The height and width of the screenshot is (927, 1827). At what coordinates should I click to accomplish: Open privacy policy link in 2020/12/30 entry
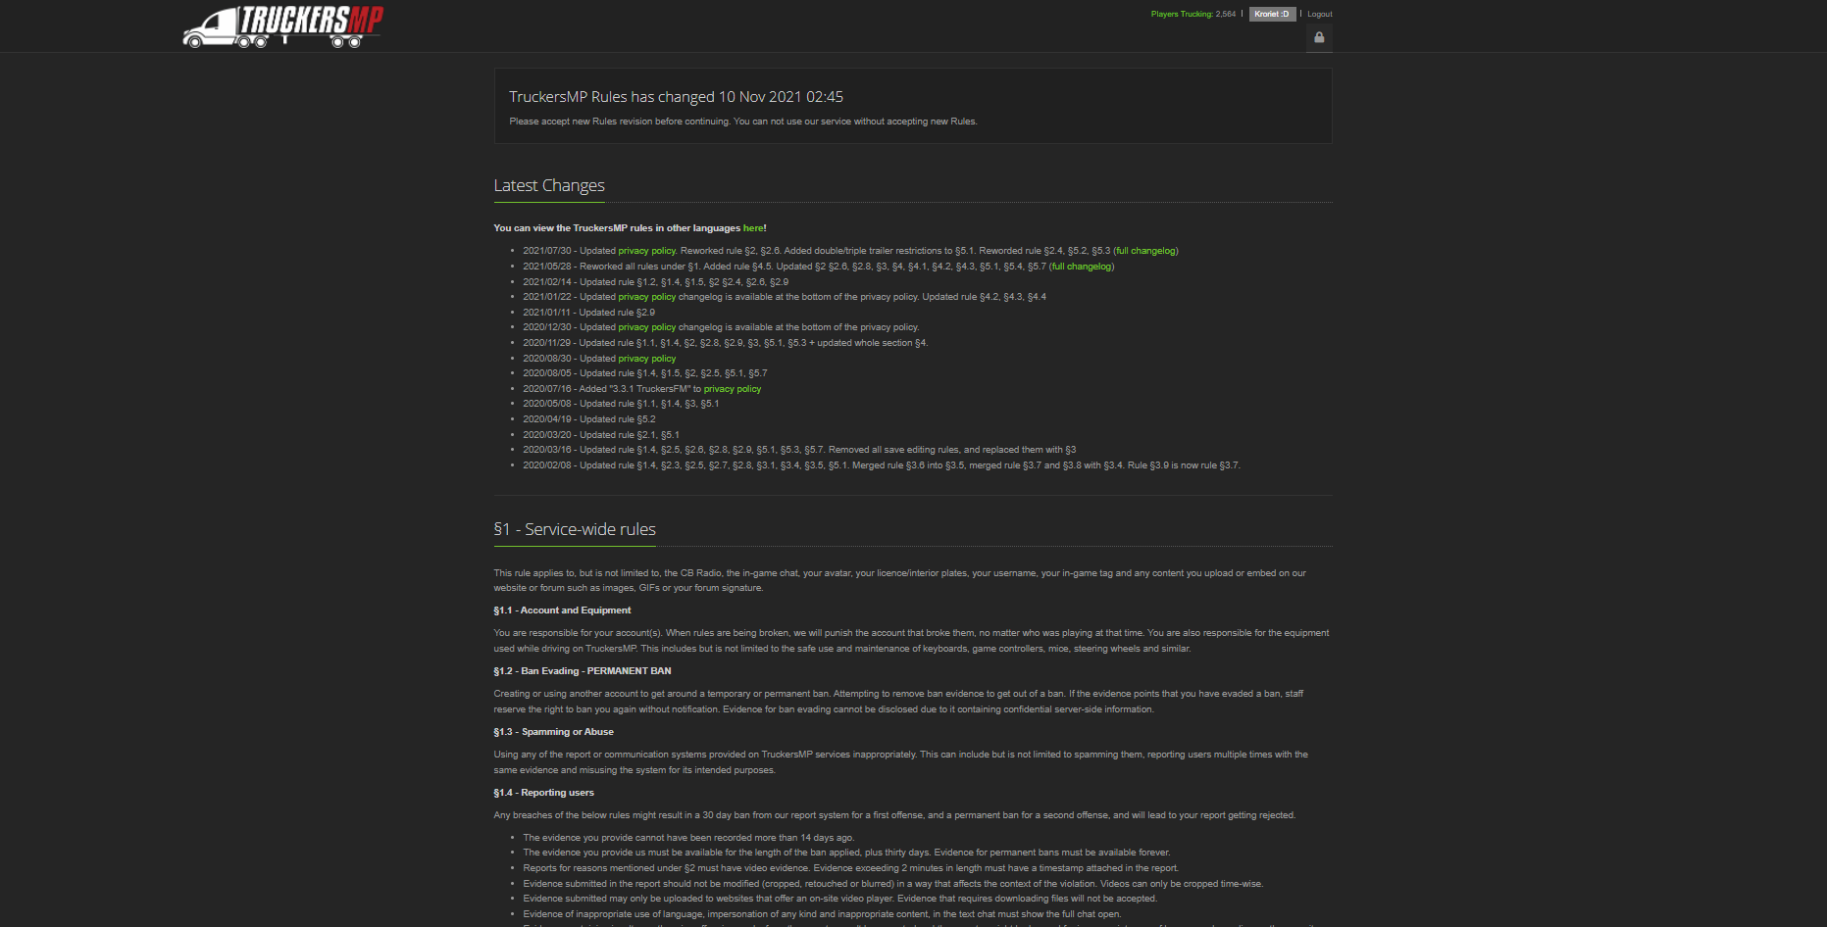646,327
